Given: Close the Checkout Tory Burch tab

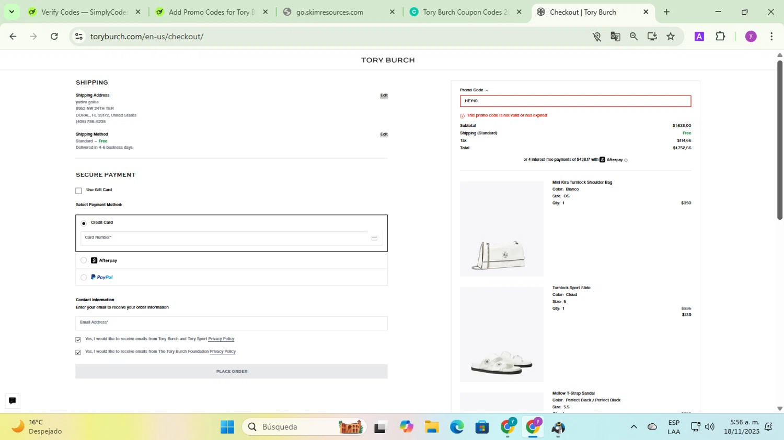Looking at the screenshot, I should point(646,11).
